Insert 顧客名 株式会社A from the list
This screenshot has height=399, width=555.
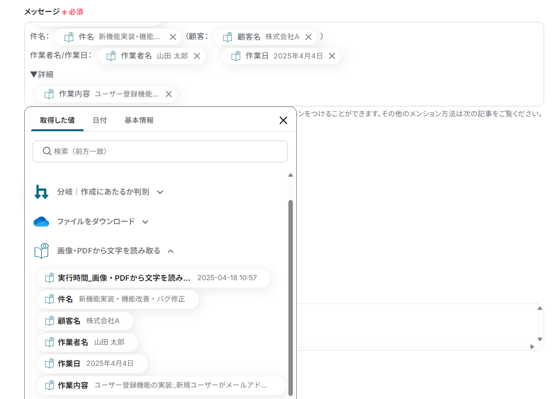pos(85,321)
